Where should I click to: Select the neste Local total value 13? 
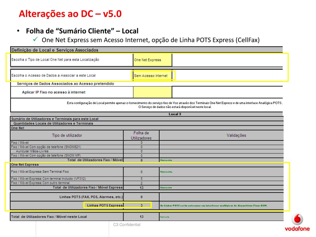coord(141,217)
